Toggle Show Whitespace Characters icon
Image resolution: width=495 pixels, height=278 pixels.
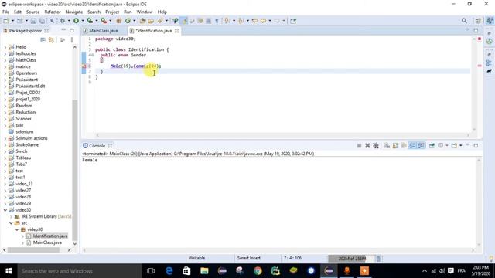click(217, 21)
